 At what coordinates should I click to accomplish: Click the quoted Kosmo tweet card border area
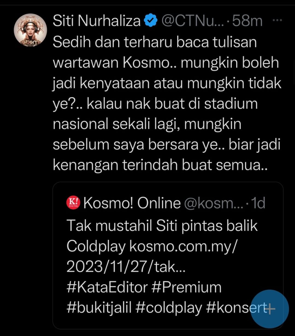[x=168, y=255]
